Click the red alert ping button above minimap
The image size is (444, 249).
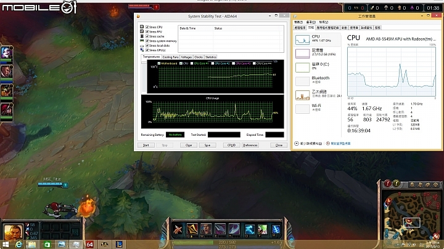pos(387,183)
